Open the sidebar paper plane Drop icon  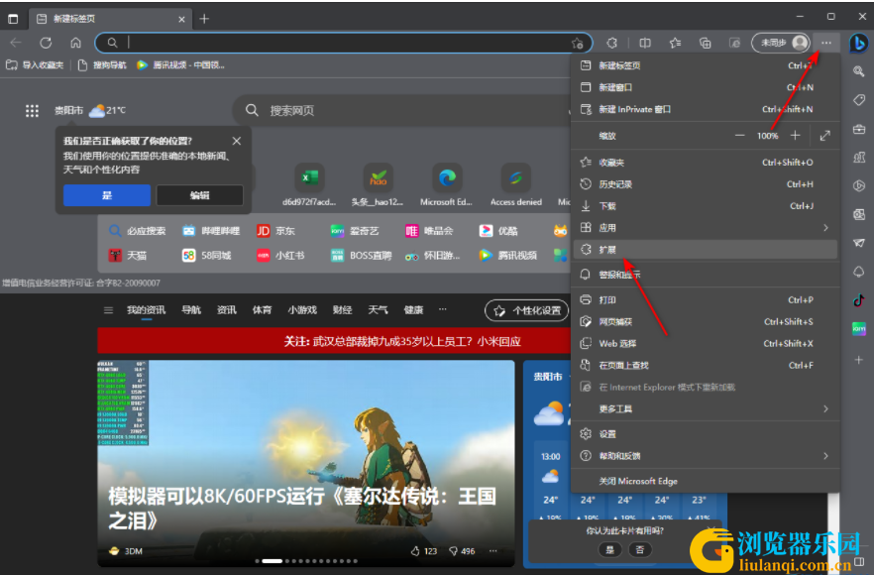(859, 243)
